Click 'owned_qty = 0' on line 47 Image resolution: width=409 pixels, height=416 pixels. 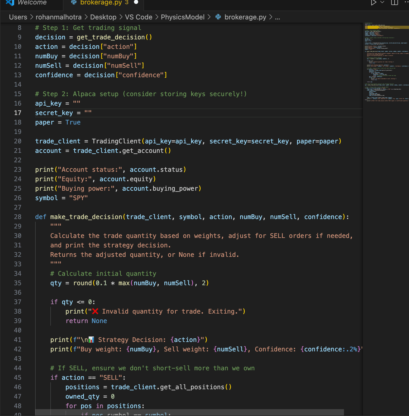coord(90,397)
